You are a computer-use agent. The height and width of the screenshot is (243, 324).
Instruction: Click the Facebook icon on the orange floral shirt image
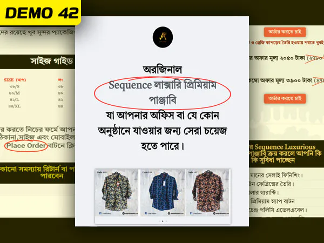pyautogui.click(x=191, y=213)
